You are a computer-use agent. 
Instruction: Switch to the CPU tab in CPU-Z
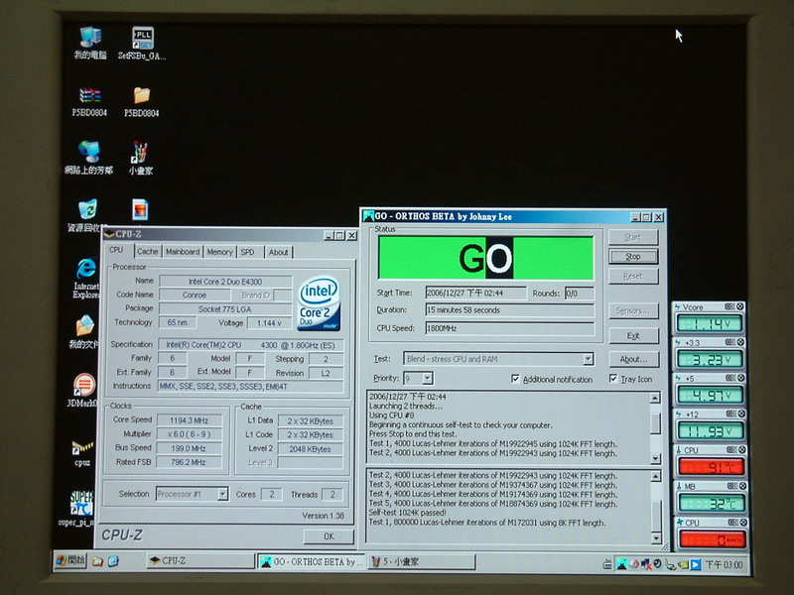click(116, 251)
